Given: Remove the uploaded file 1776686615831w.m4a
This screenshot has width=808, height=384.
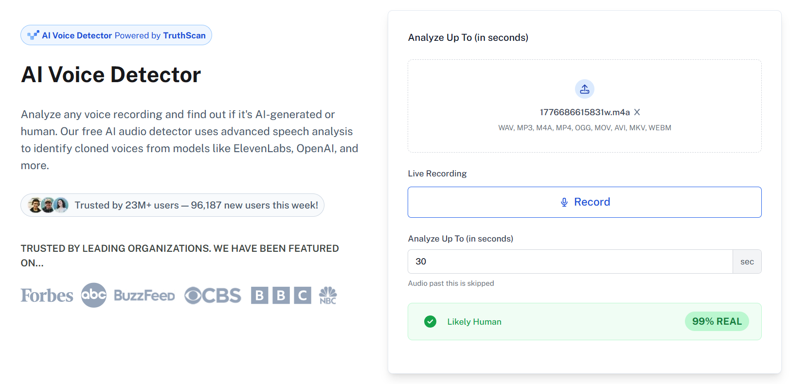Looking at the screenshot, I should click(637, 112).
